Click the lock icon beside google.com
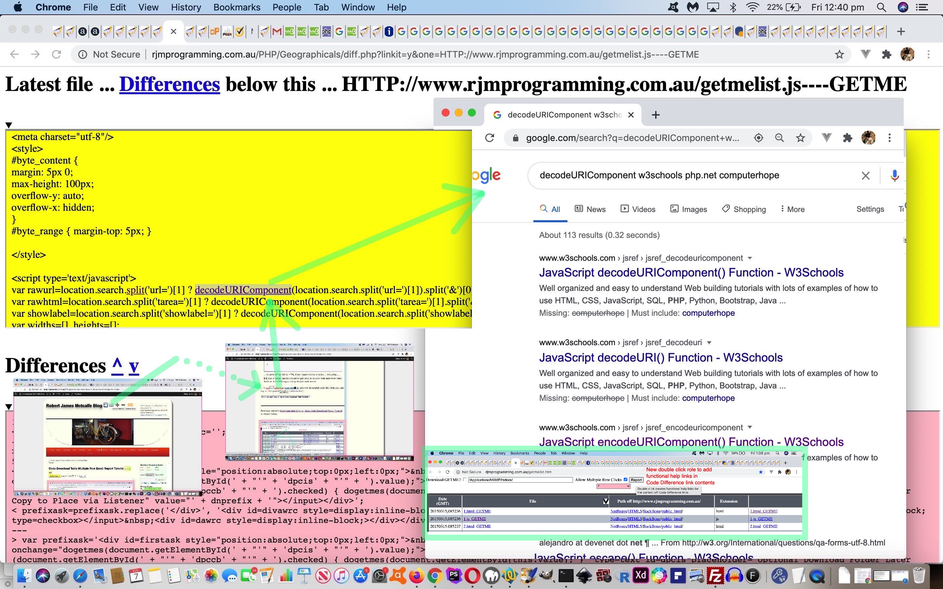The height and width of the screenshot is (589, 943). coord(515,138)
